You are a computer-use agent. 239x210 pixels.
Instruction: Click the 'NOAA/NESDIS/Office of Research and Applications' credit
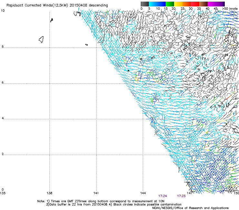pos(190,208)
